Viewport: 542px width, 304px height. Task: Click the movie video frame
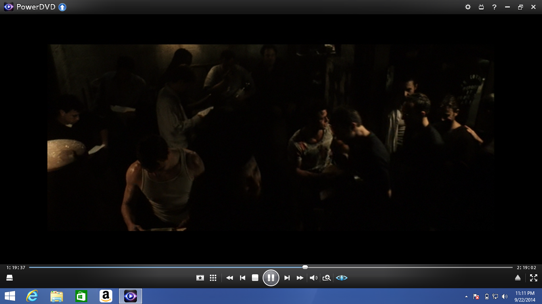[271, 137]
